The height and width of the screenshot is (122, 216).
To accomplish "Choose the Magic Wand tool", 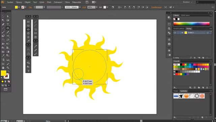I will [3, 20].
